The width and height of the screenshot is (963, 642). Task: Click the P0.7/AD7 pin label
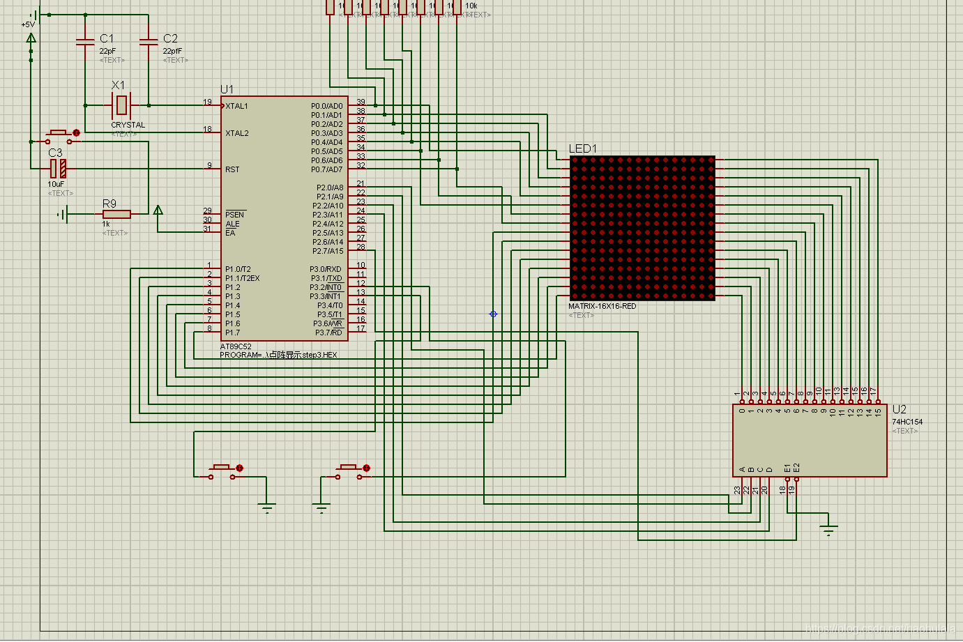click(327, 169)
